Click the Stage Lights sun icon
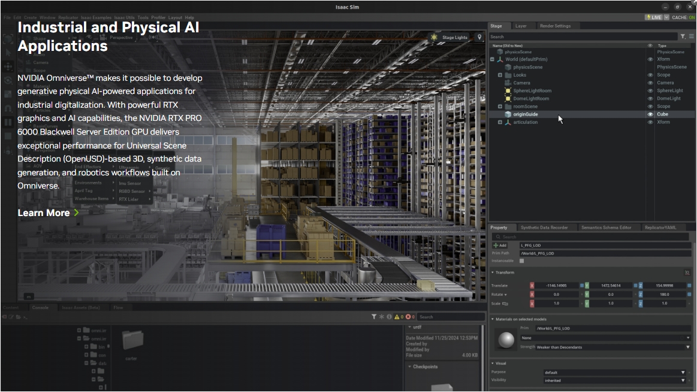Viewport: 697px width, 392px height. [435, 37]
